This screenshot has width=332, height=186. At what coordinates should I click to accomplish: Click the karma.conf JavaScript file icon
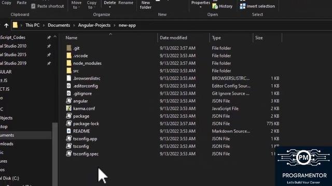pyautogui.click(x=69, y=109)
